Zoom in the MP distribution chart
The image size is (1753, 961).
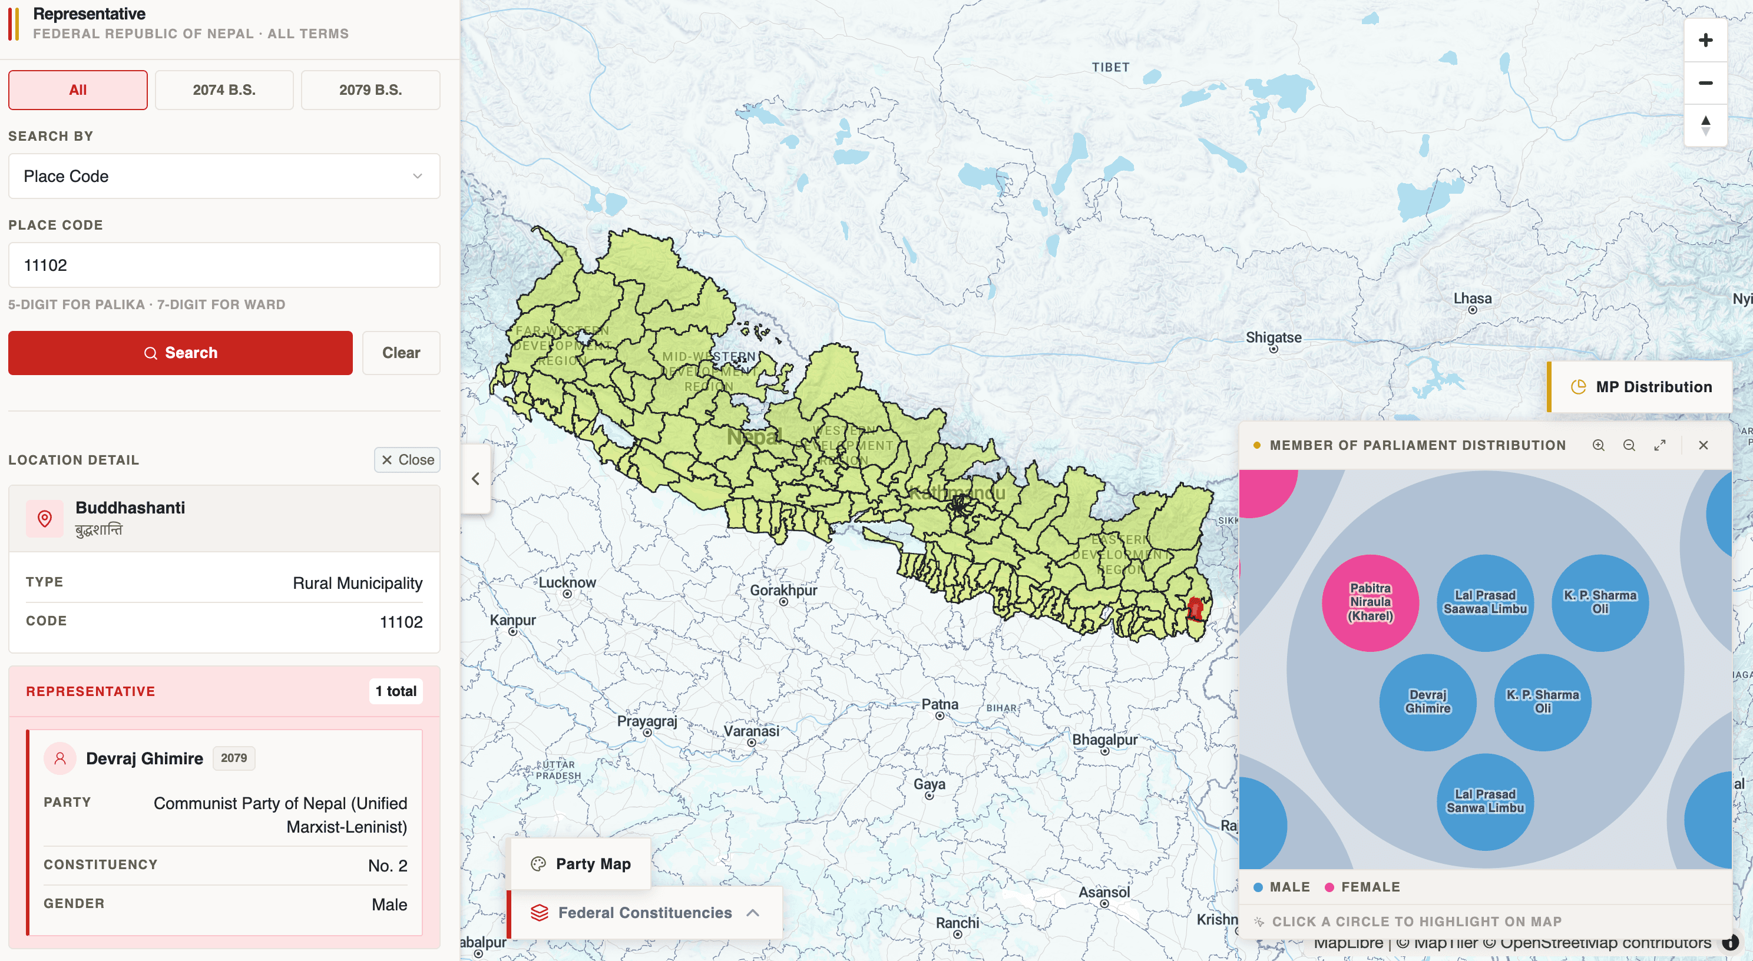[x=1598, y=445]
